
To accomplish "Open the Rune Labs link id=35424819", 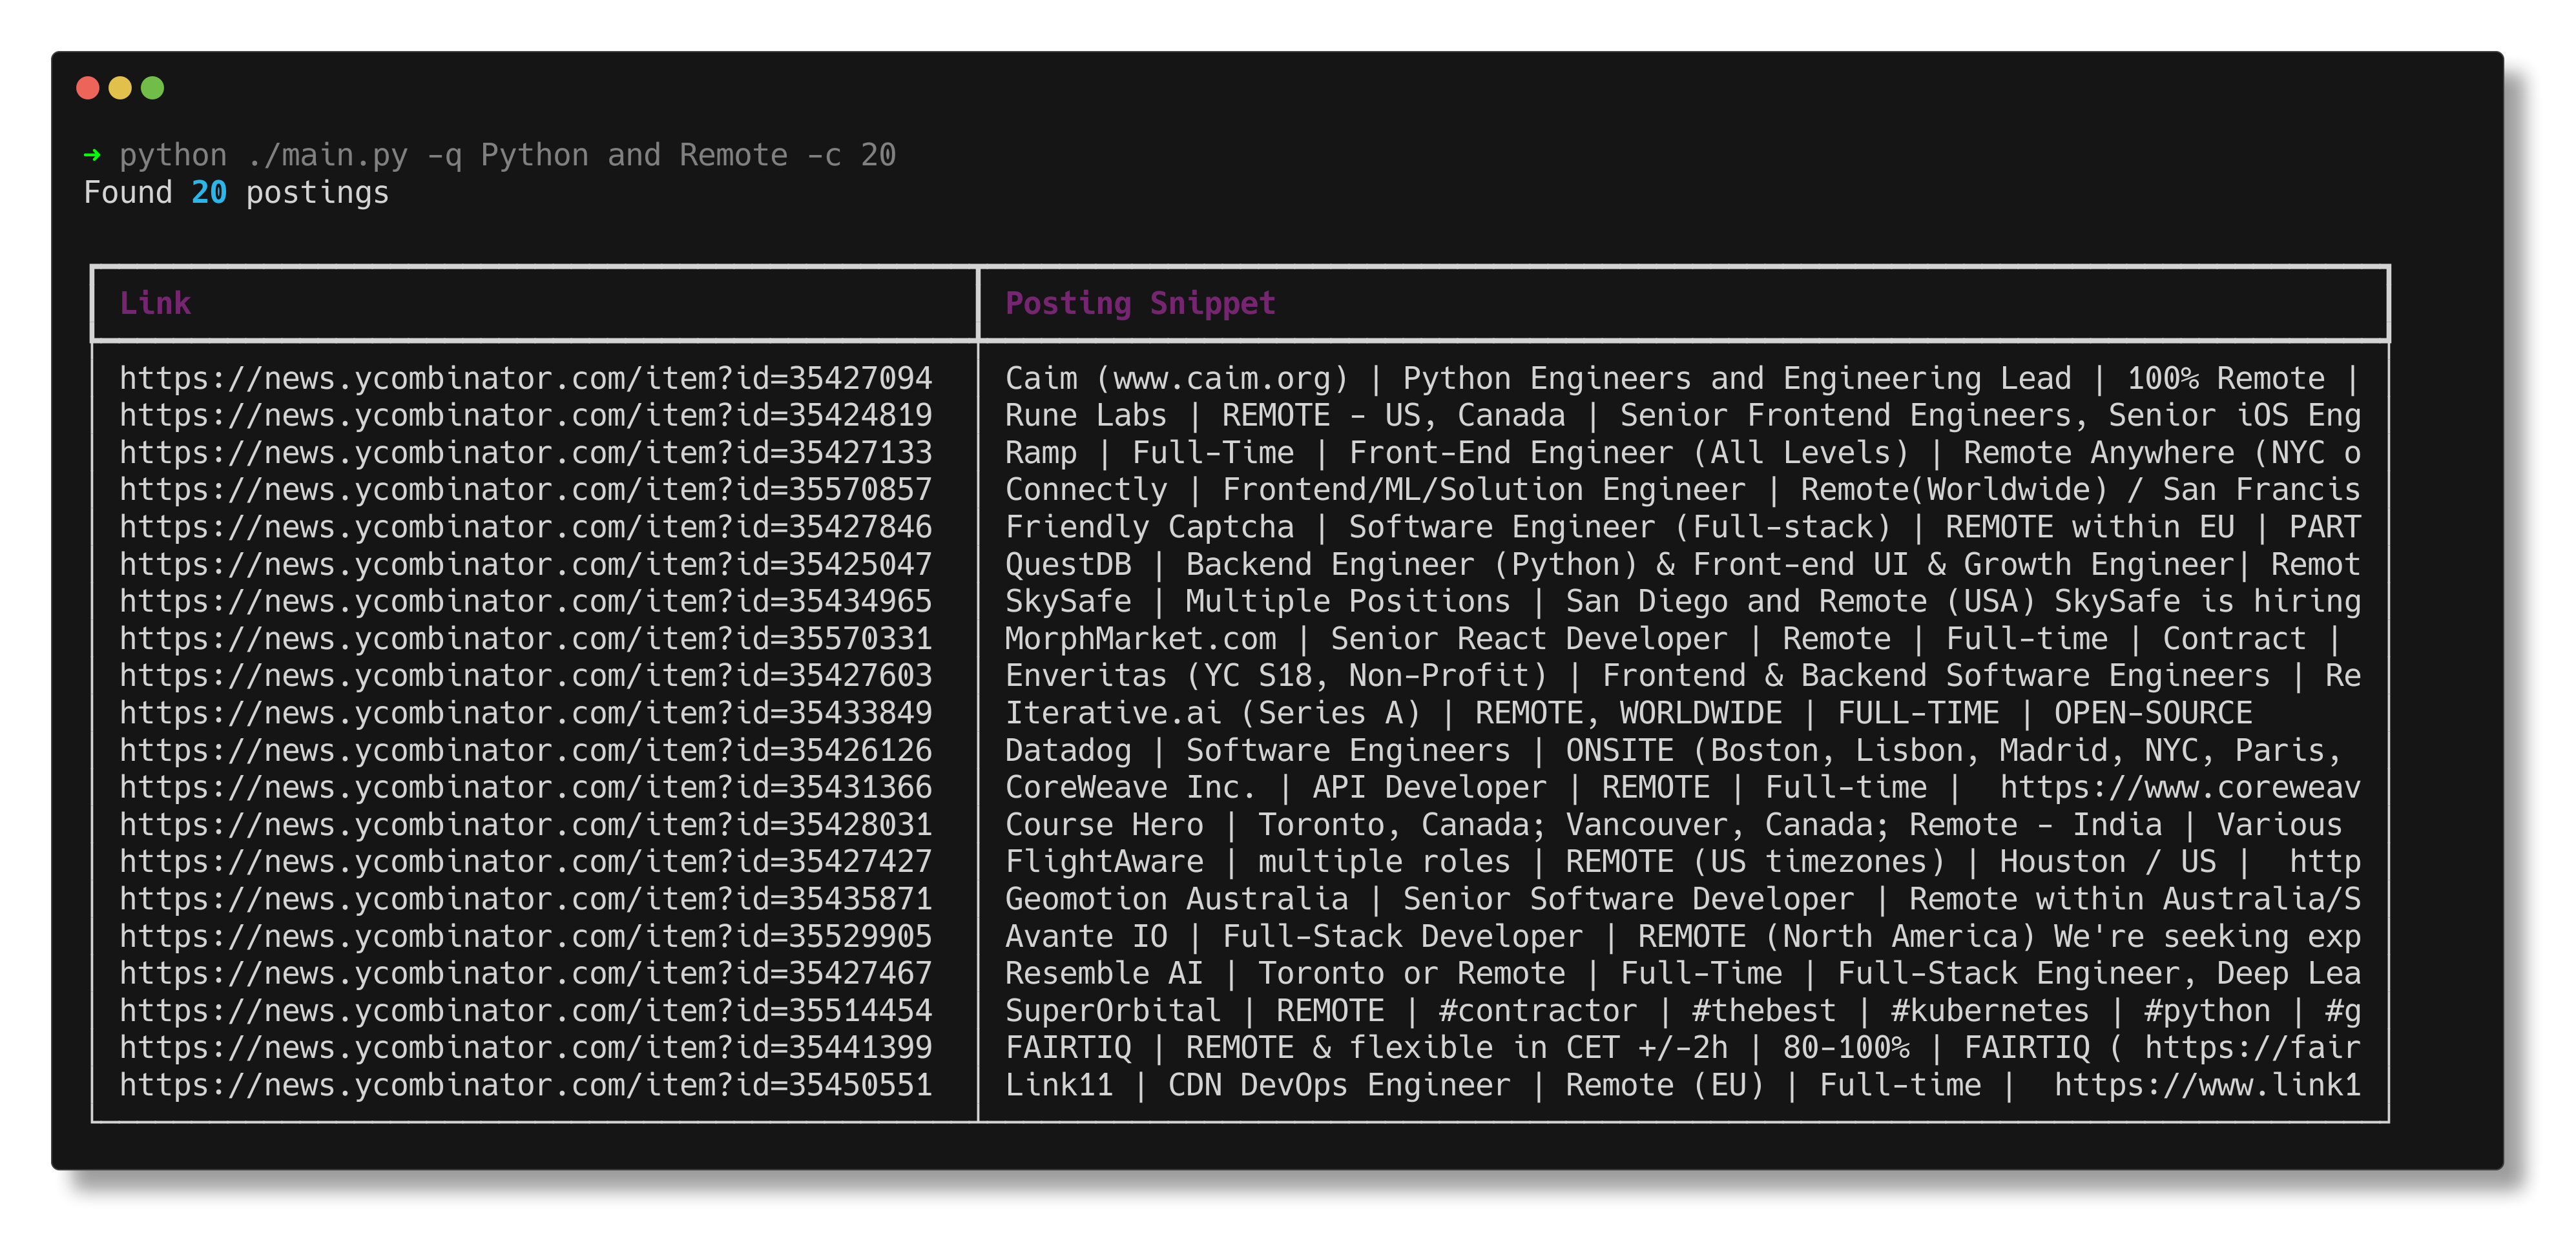I will click(525, 415).
